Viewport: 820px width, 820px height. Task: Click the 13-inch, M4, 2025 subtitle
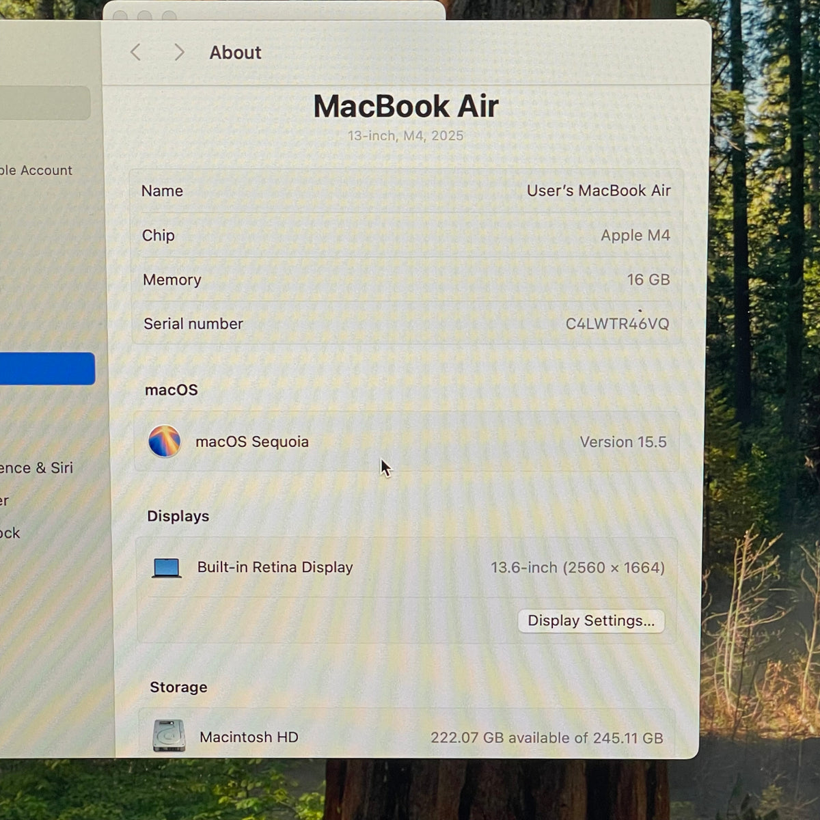(405, 135)
